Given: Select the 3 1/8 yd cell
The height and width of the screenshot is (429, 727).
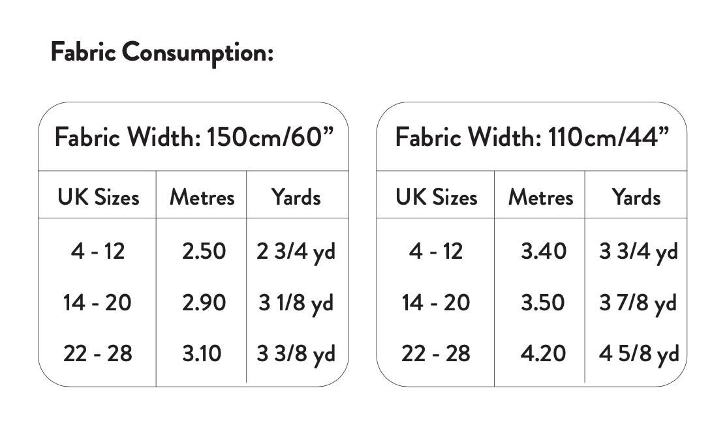Looking at the screenshot, I should [296, 303].
